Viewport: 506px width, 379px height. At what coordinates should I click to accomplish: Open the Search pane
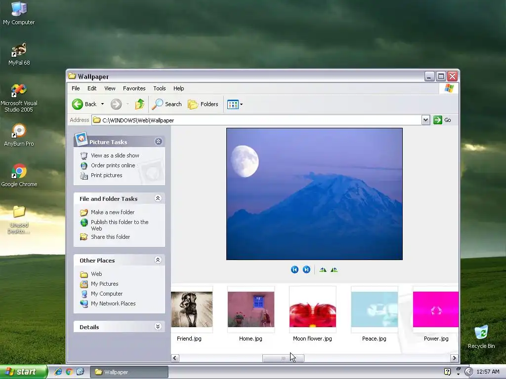coord(167,104)
